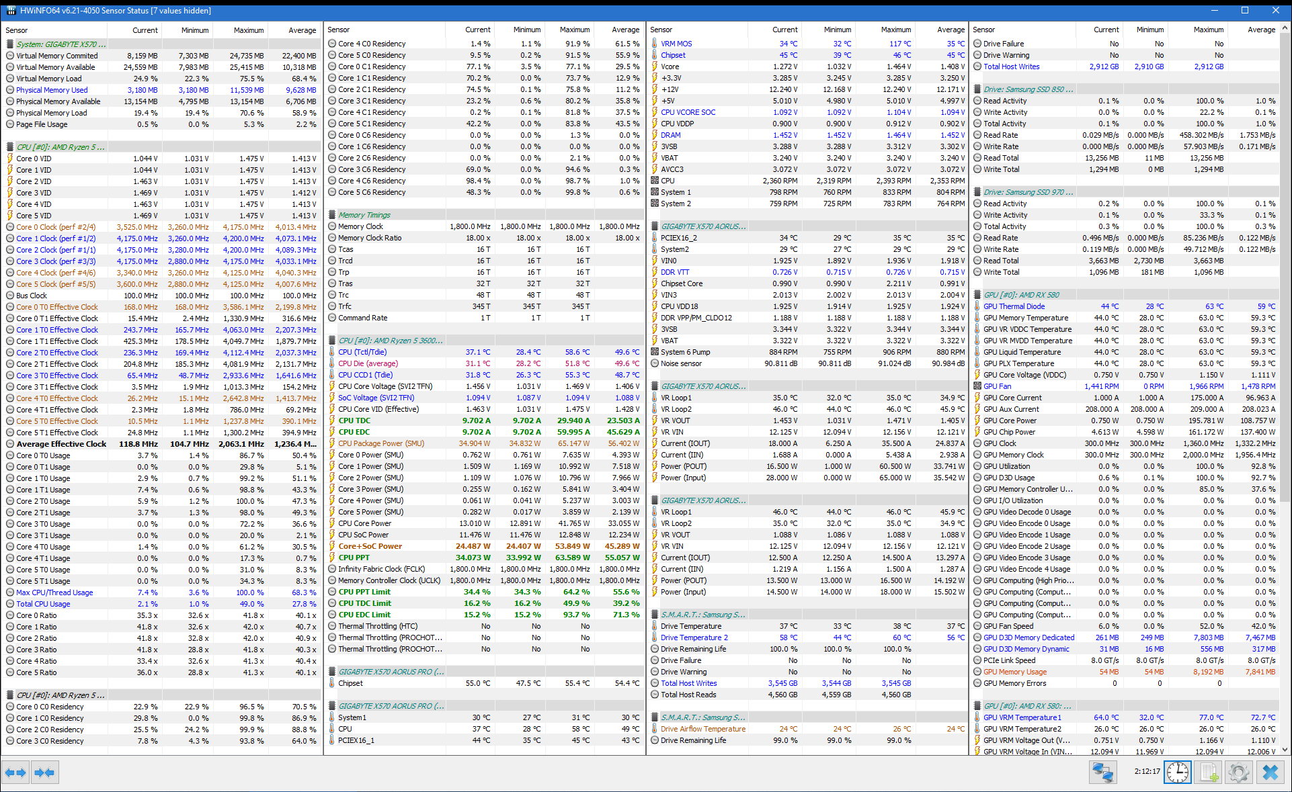Click the thermometer icon beside VRM MOS
This screenshot has height=792, width=1292.
tap(655, 44)
